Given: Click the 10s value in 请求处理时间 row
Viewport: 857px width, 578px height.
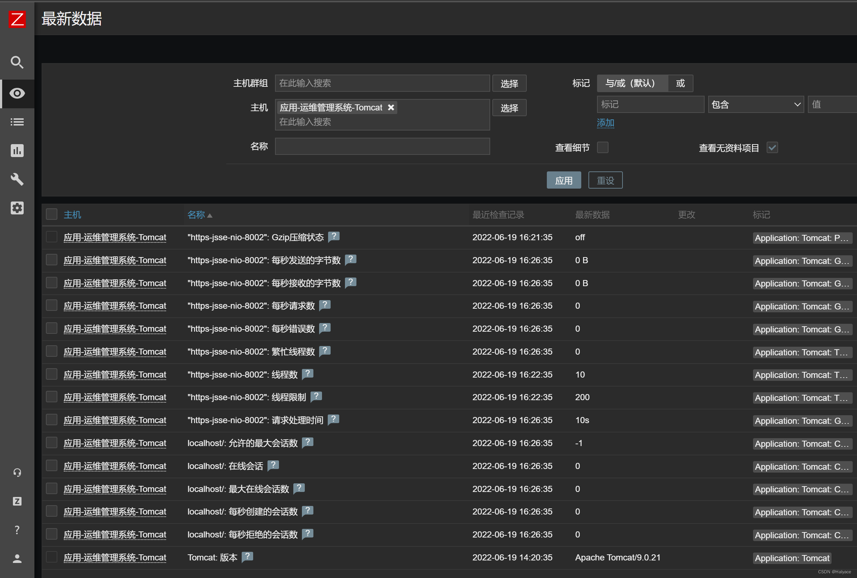Looking at the screenshot, I should tap(582, 420).
